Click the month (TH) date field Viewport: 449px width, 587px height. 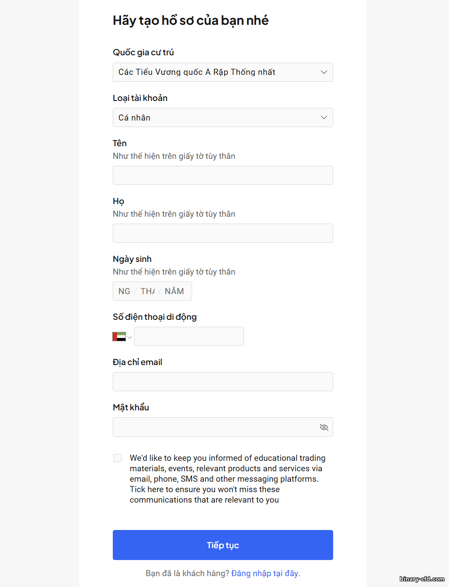click(147, 291)
